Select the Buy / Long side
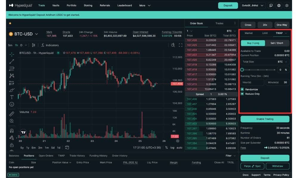Screen dimensions: 298x178 coord(253,43)
